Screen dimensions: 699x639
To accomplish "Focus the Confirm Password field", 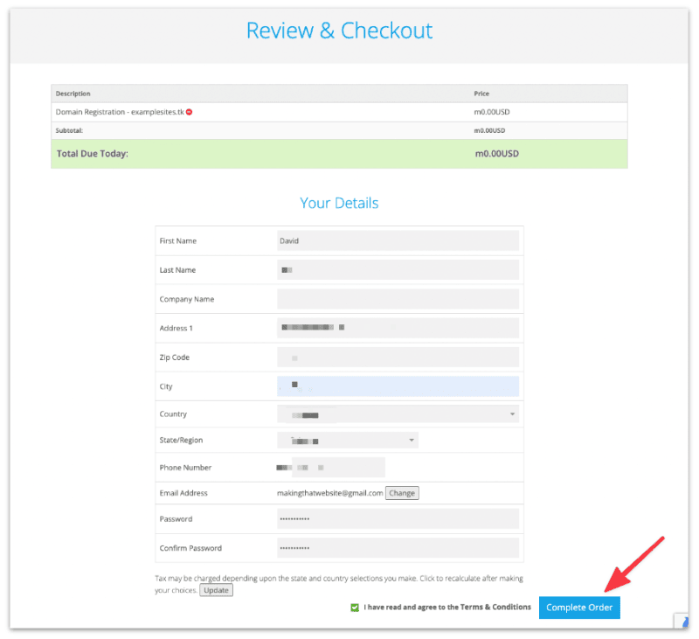I will pos(398,548).
